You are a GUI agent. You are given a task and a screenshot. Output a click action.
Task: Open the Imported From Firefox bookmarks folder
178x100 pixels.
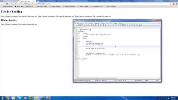(x=7, y=6)
